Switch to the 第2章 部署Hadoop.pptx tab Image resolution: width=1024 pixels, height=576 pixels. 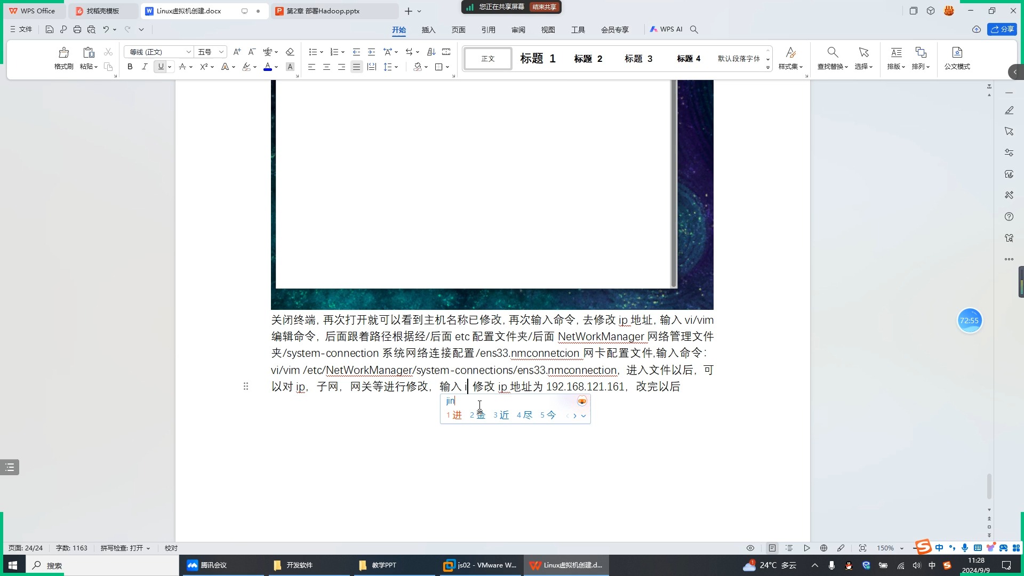point(323,11)
